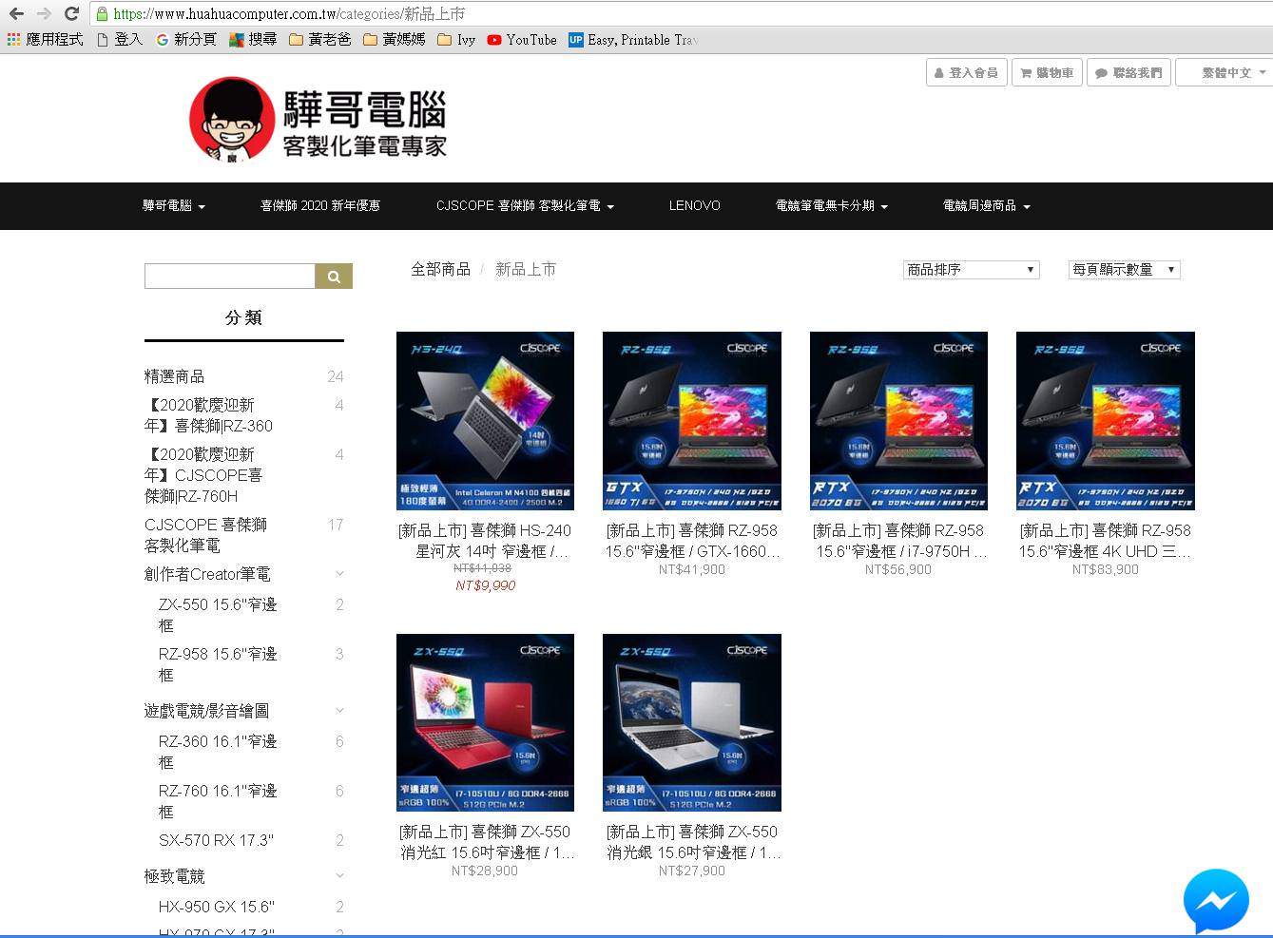
Task: Click the 全部商品 breadcrumb link
Action: [440, 269]
